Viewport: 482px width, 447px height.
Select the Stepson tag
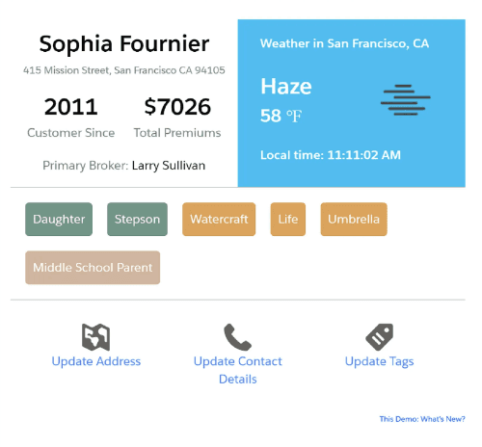click(137, 220)
